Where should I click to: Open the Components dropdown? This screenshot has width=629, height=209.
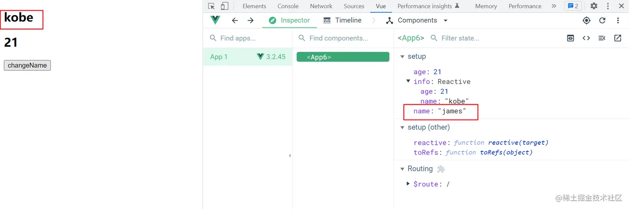click(x=417, y=20)
